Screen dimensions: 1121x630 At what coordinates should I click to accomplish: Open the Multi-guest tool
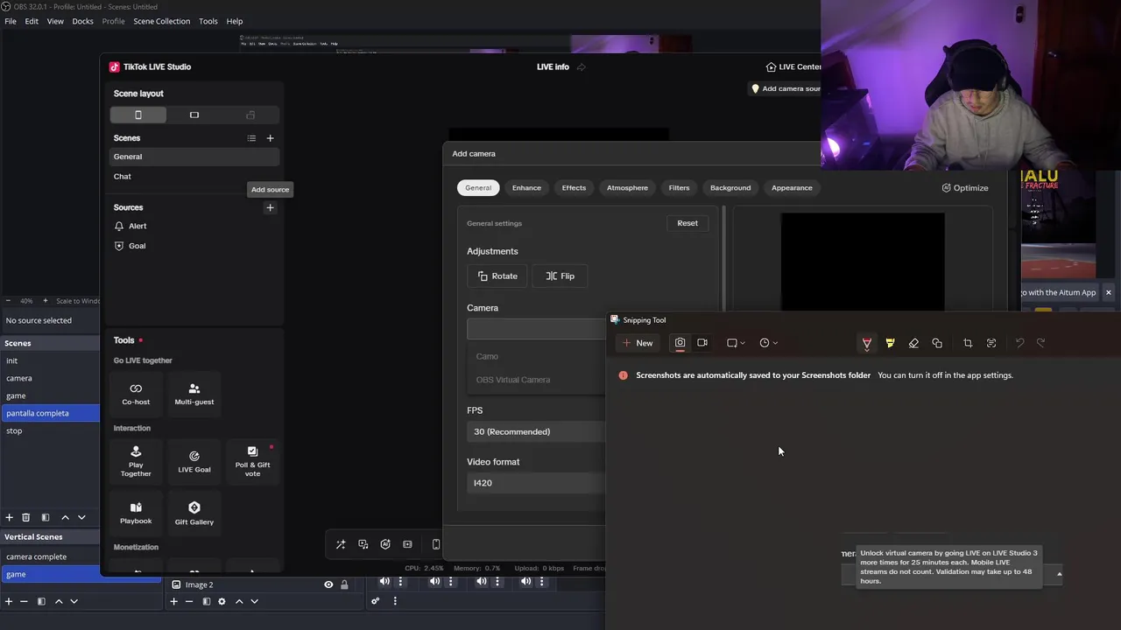pyautogui.click(x=194, y=394)
